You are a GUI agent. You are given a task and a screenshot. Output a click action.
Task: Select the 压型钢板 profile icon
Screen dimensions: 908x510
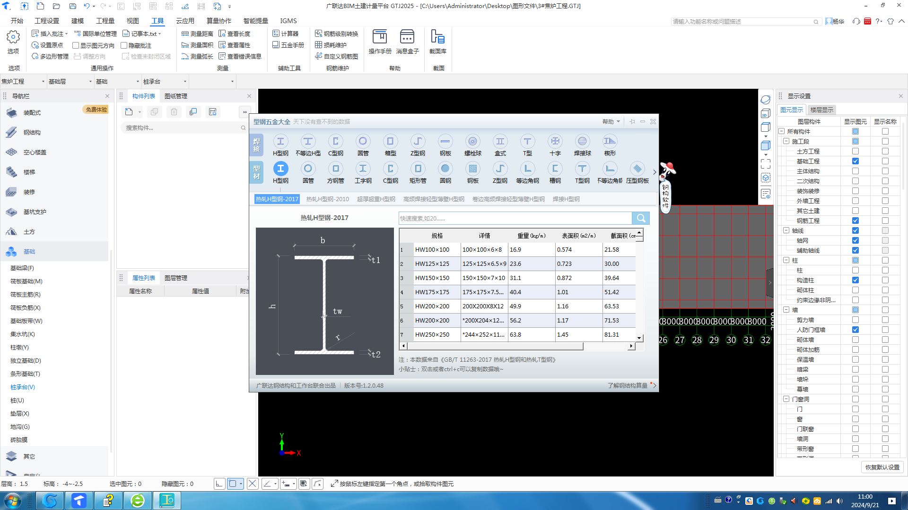pos(637,172)
